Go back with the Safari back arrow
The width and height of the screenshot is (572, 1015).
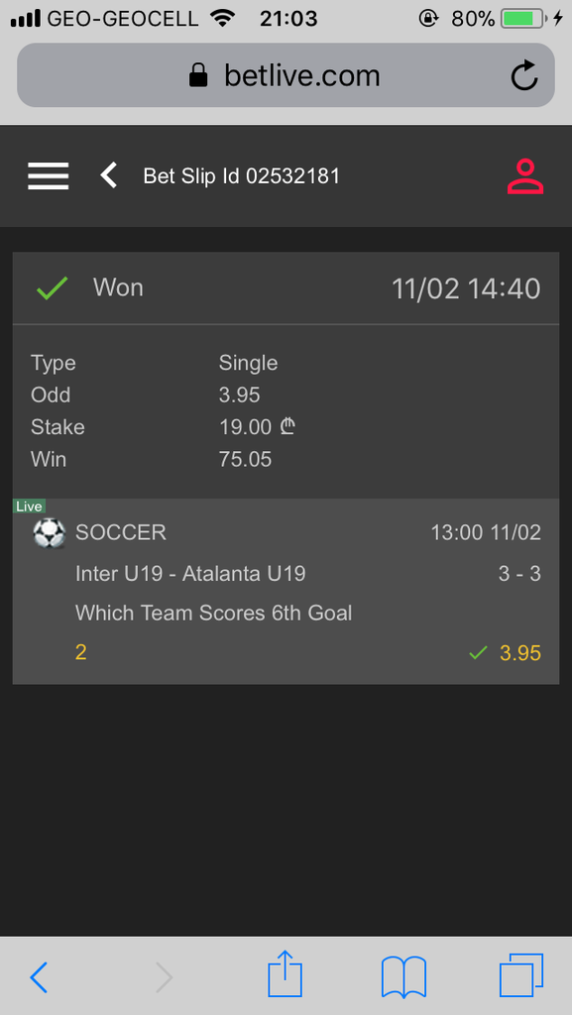39,976
